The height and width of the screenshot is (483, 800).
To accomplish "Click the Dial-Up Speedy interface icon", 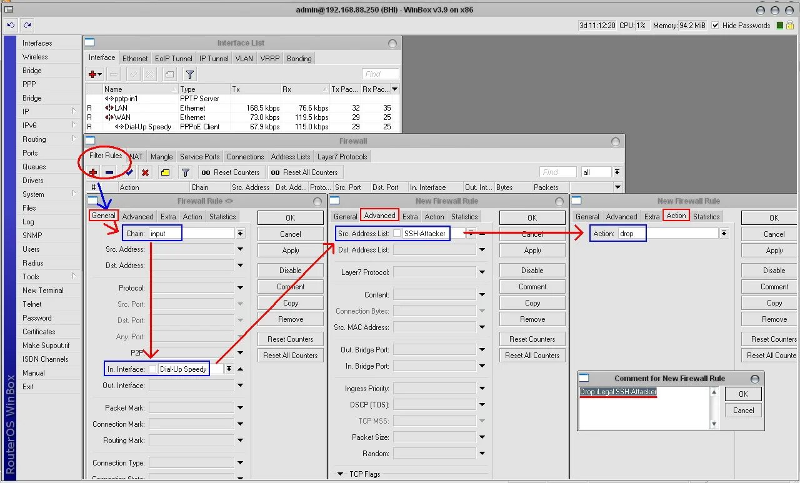I will [119, 127].
